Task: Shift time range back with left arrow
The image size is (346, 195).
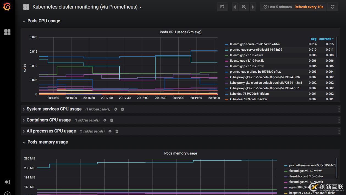Action: (x=235, y=7)
